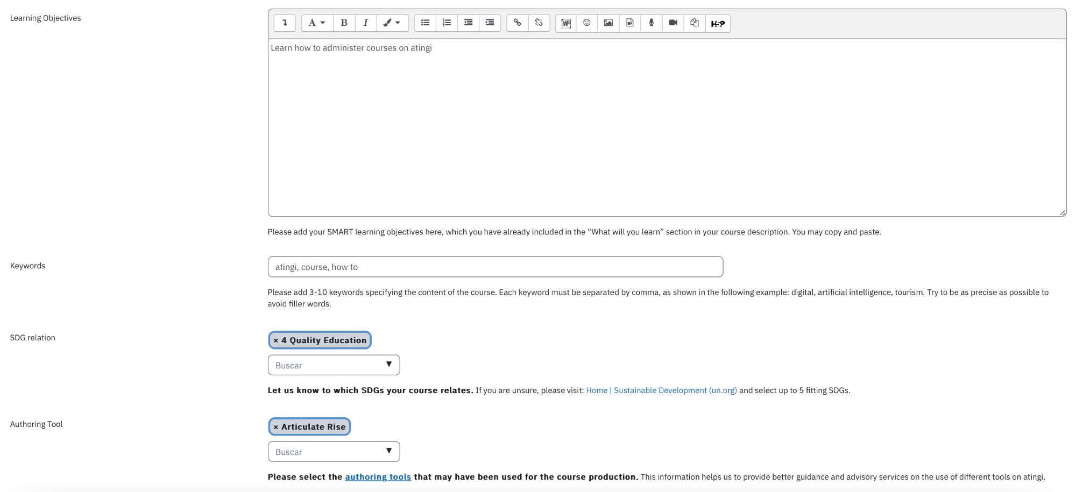Open the emoji picker
This screenshot has height=492, width=1076.
tap(587, 23)
